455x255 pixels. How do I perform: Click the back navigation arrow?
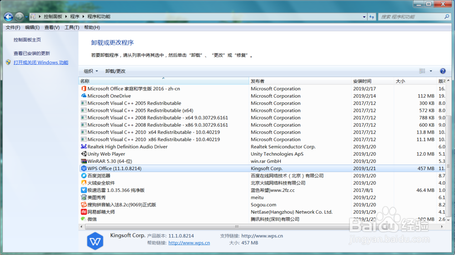(8, 17)
